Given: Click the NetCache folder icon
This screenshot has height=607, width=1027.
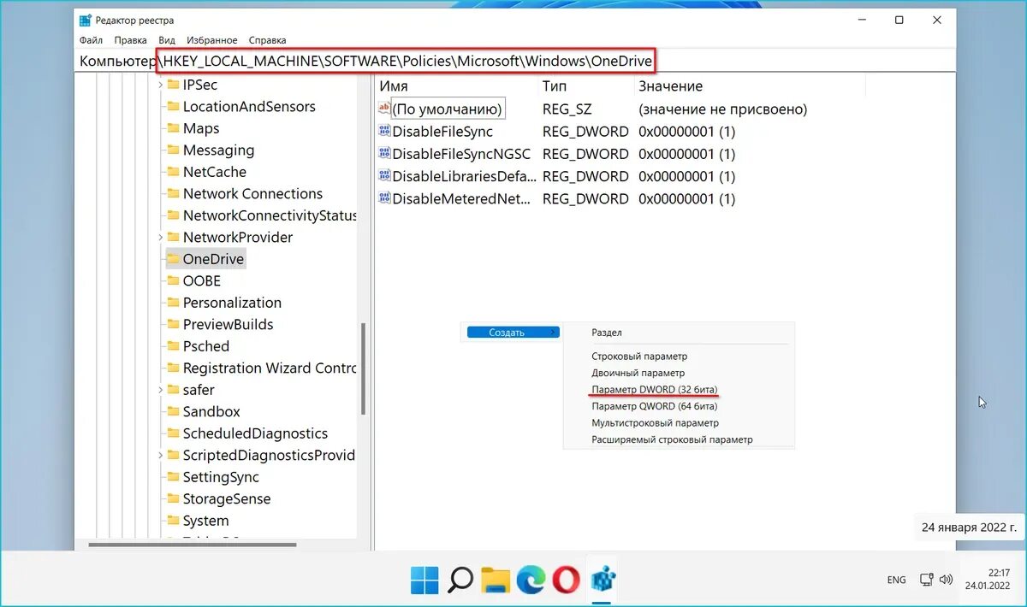Looking at the screenshot, I should point(173,172).
